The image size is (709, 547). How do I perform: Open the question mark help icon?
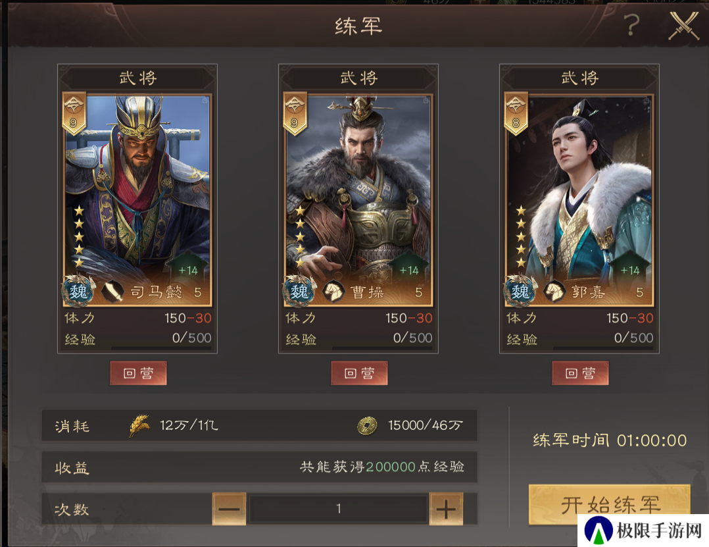pyautogui.click(x=631, y=25)
